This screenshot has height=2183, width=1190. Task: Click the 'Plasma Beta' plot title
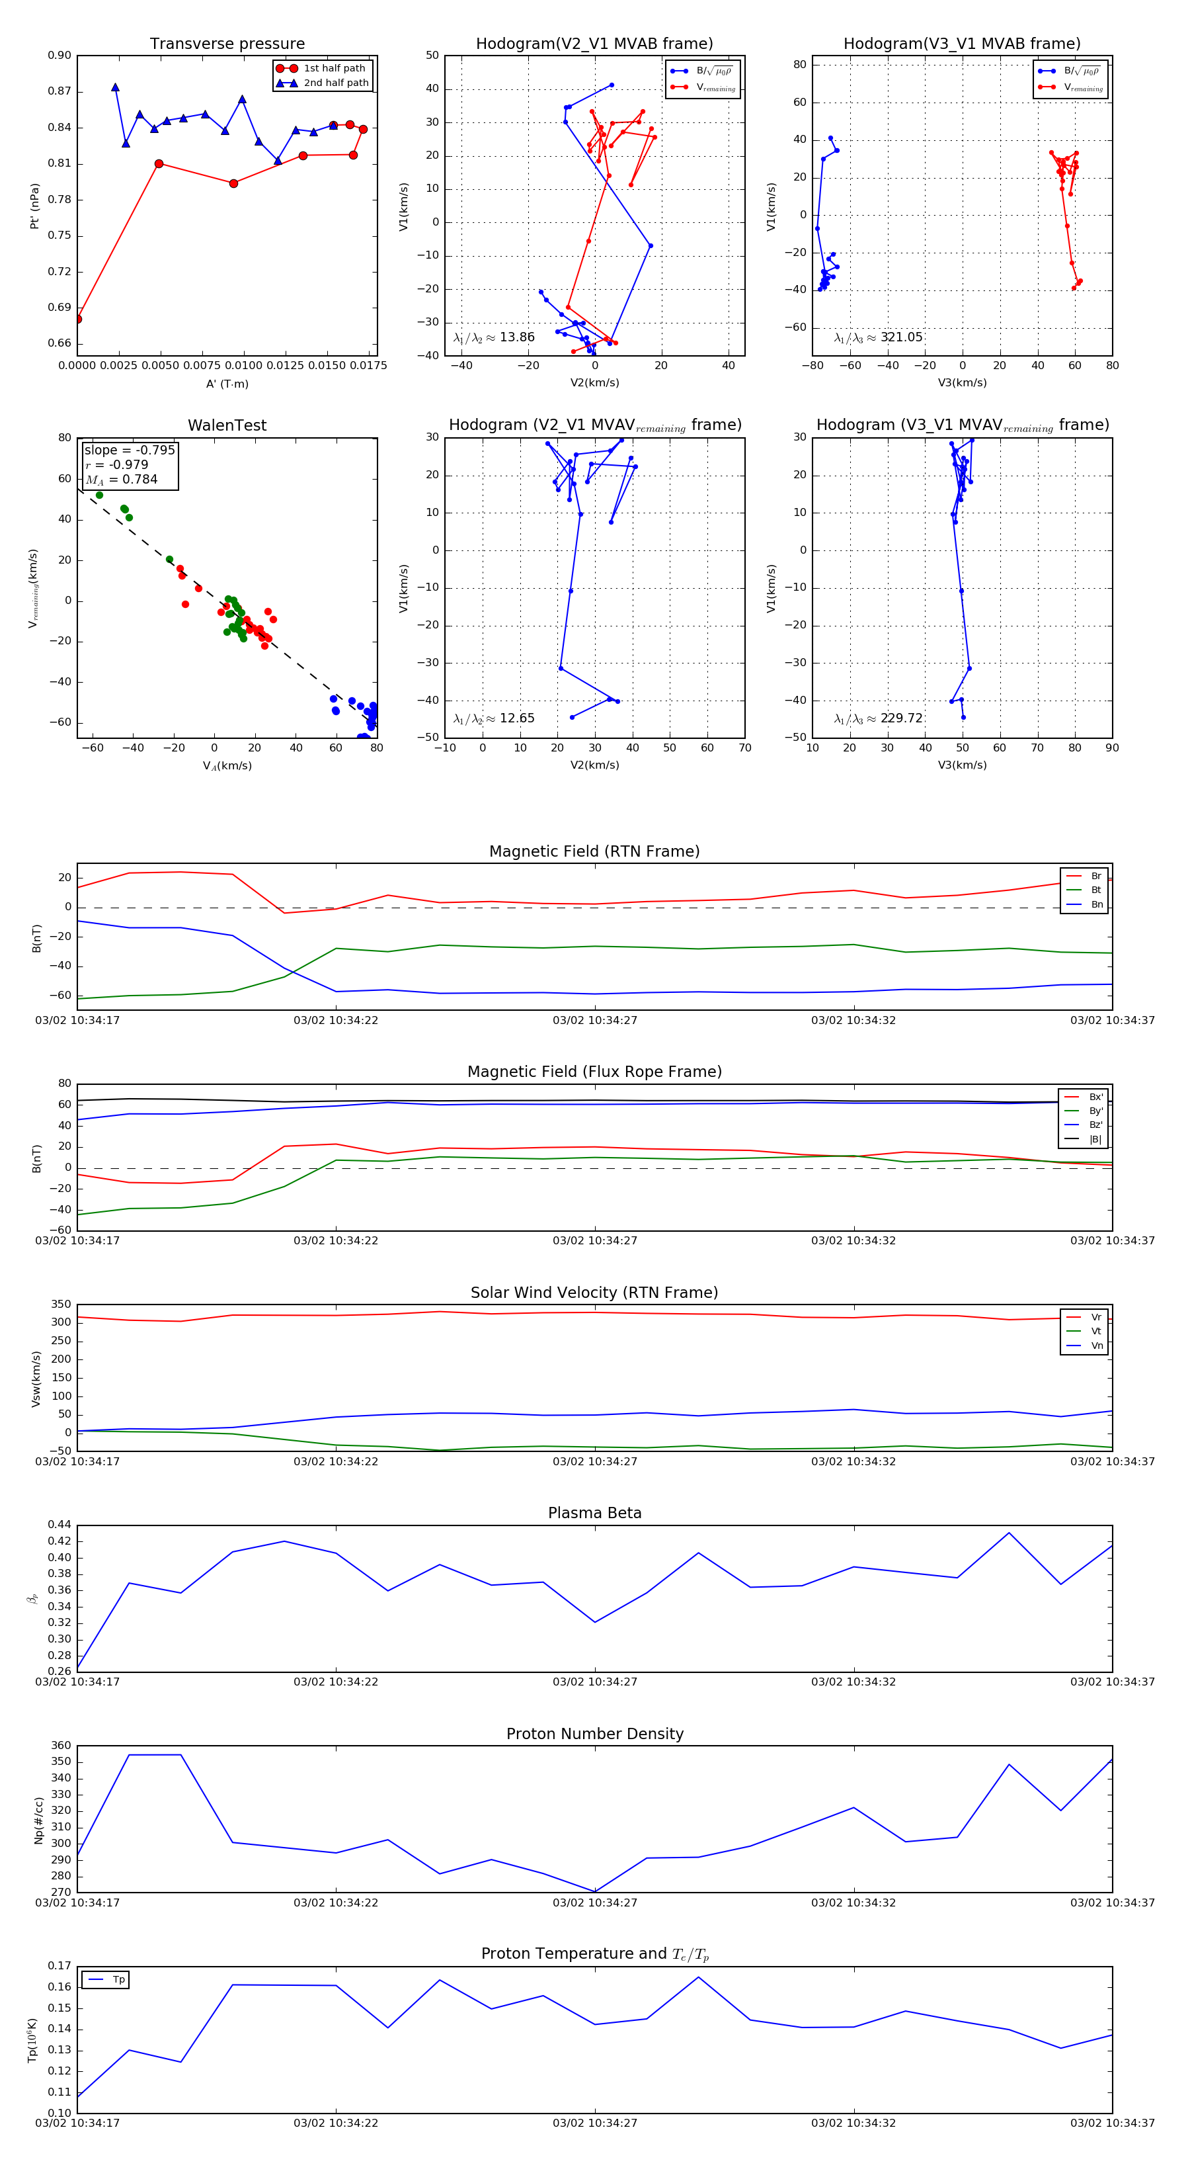(x=594, y=1514)
